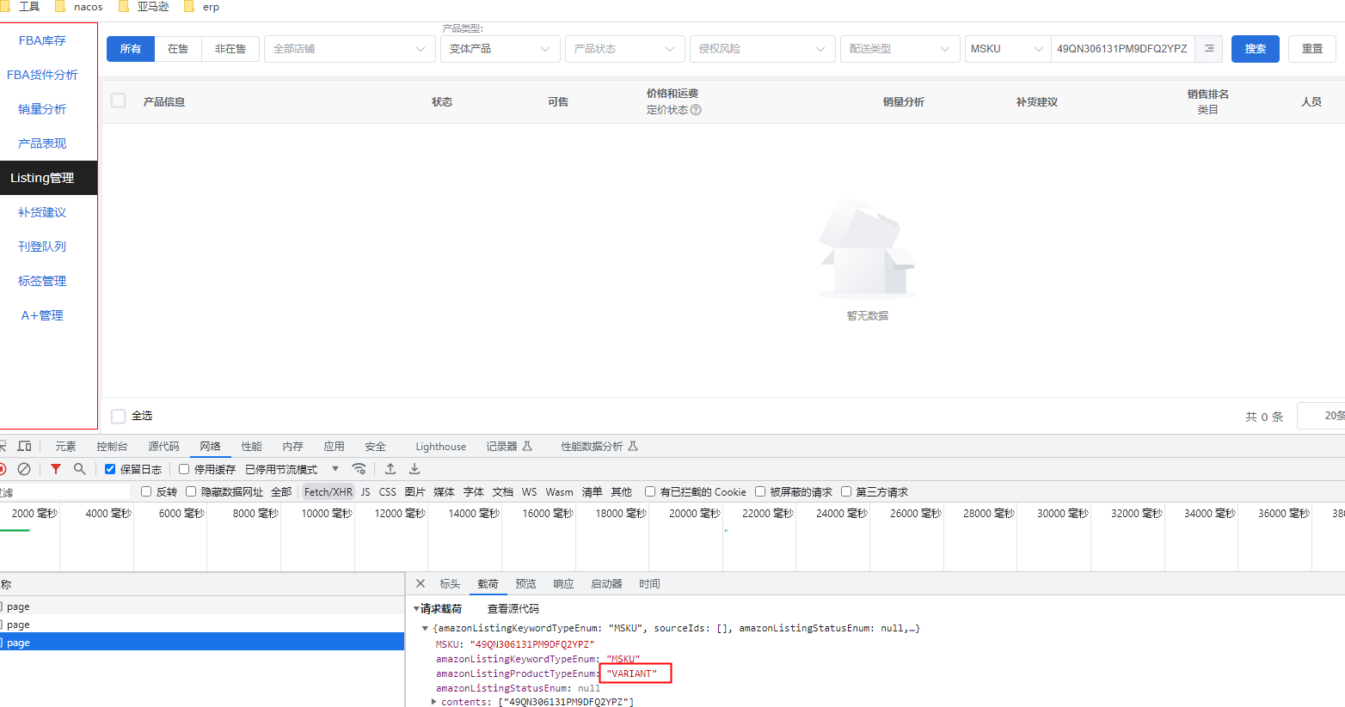1345x707 pixels.
Task: Select the 在售 filter button
Action: pos(178,49)
